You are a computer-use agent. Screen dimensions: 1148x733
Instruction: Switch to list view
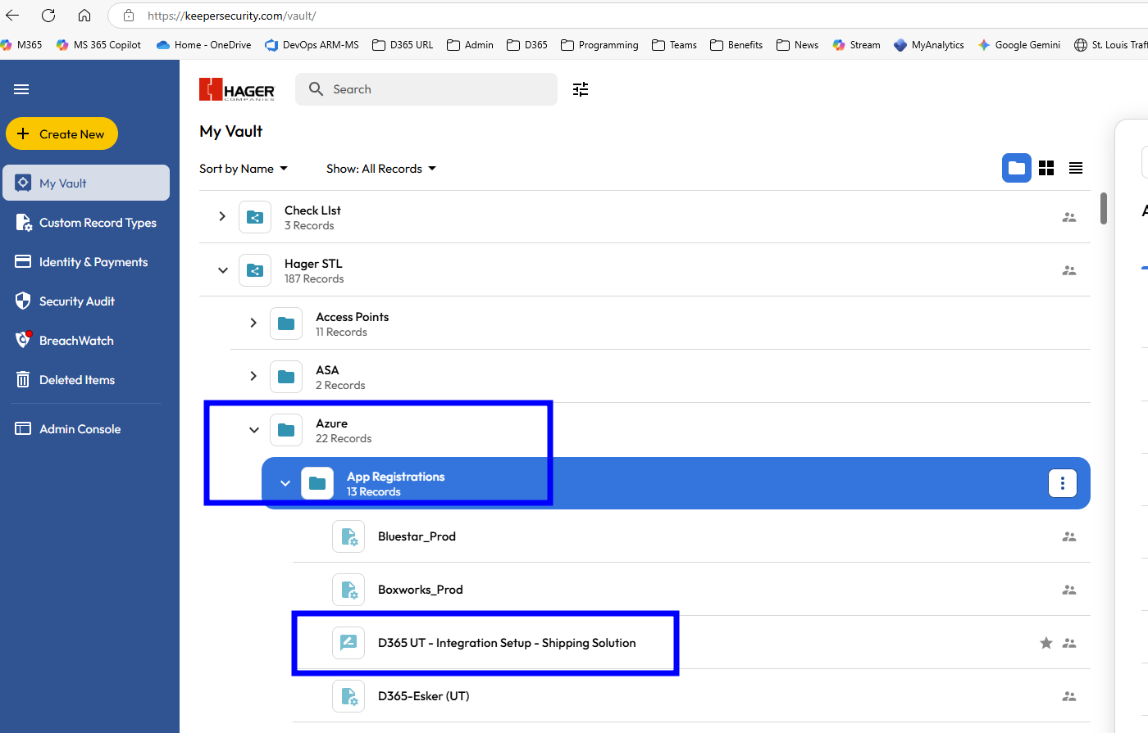click(x=1076, y=168)
